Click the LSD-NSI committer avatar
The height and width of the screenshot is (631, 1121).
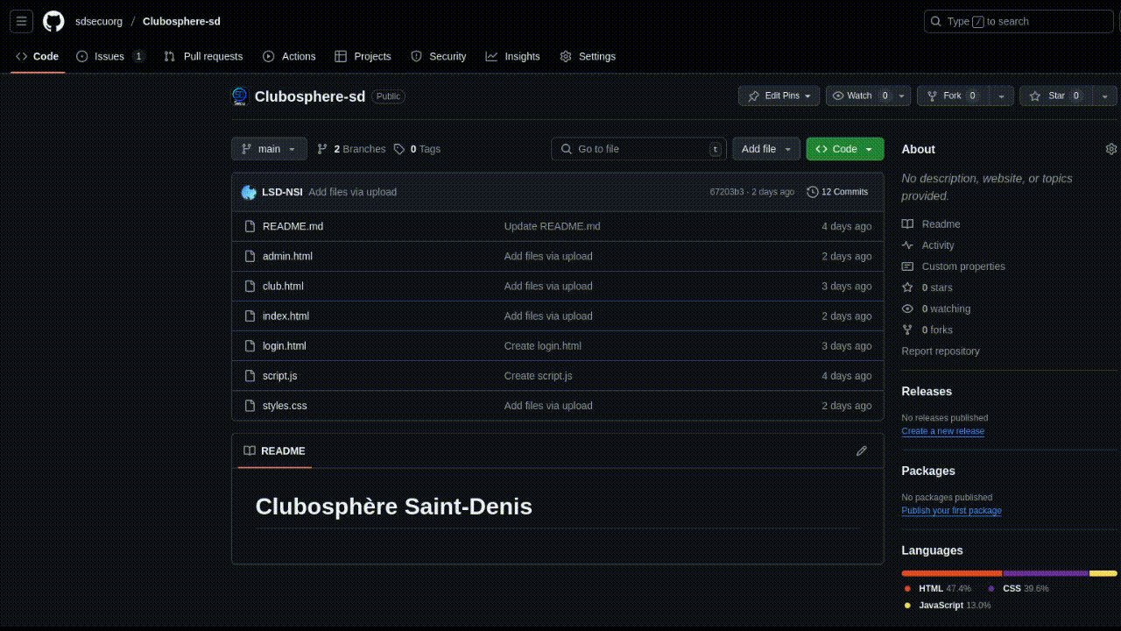[249, 192]
